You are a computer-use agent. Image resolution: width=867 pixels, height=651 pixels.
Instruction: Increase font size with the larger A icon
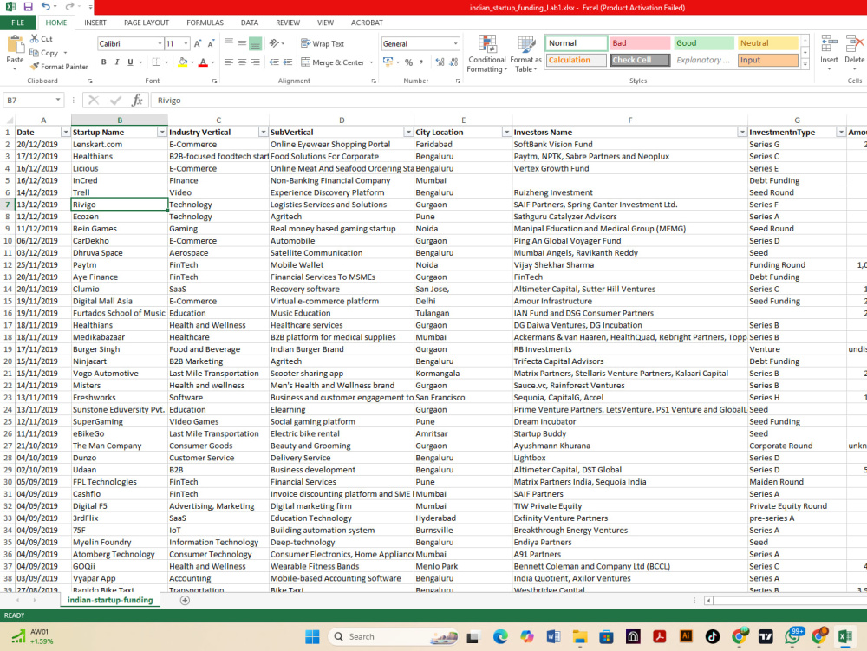coord(198,43)
